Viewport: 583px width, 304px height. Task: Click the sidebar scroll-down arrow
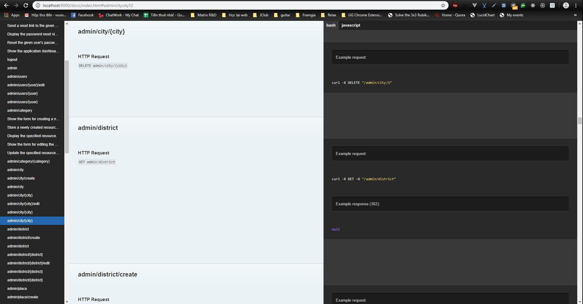pos(67,302)
